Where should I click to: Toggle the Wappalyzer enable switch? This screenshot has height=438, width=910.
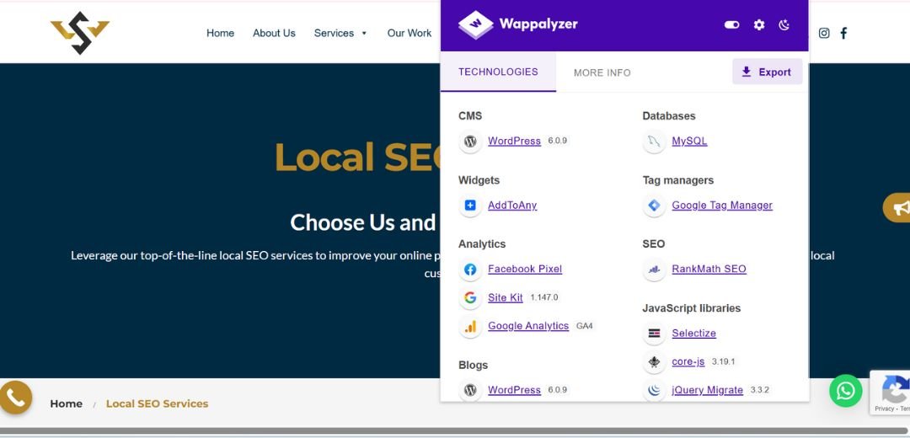click(x=732, y=24)
